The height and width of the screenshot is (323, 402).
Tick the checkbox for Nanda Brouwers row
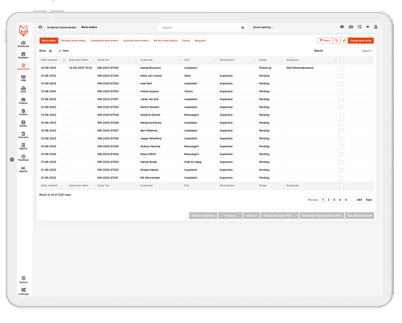point(341,68)
